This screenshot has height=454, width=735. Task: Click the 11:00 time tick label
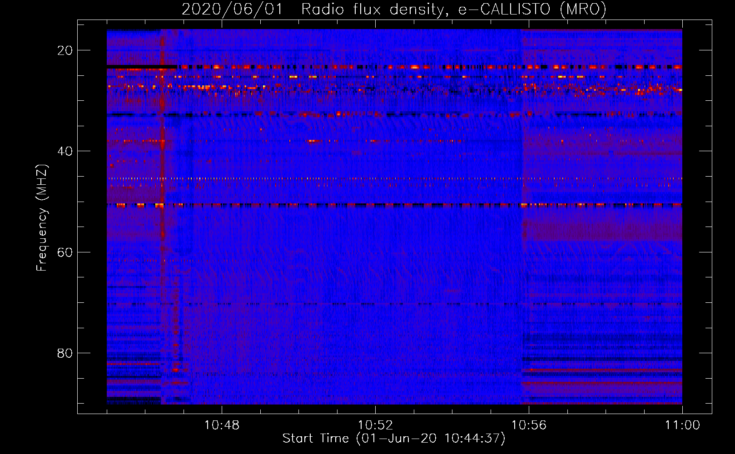coord(682,425)
